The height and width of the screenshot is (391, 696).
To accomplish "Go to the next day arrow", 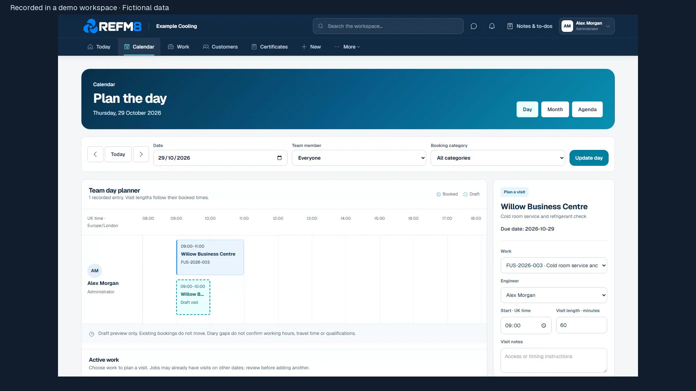I will (x=141, y=154).
